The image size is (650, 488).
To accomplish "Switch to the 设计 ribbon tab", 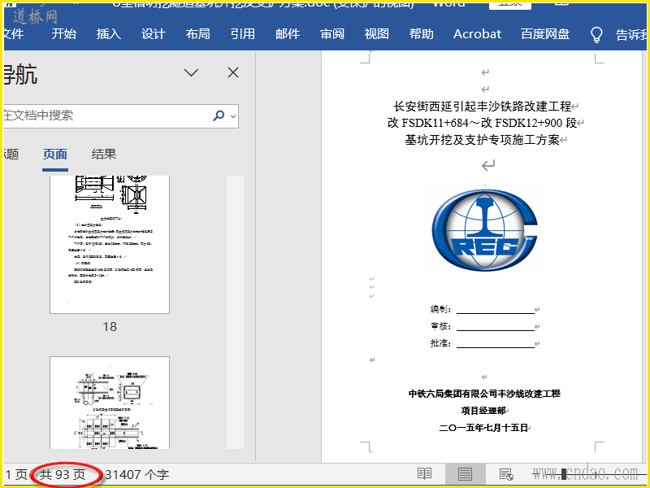I will point(154,33).
